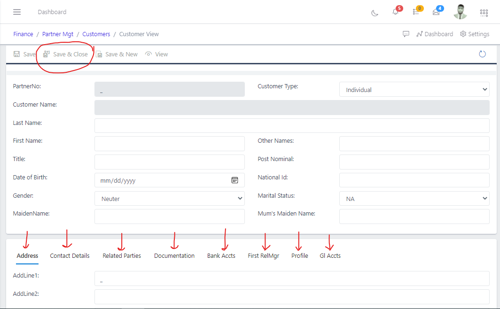Image resolution: width=500 pixels, height=309 pixels.
Task: Click inside the Last Name input field
Action: (x=291, y=125)
